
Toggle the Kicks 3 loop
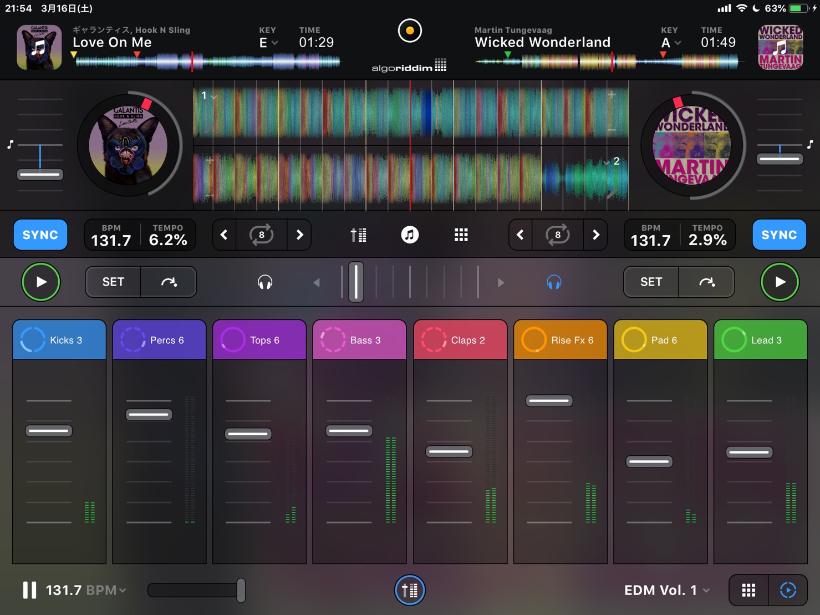[33, 340]
